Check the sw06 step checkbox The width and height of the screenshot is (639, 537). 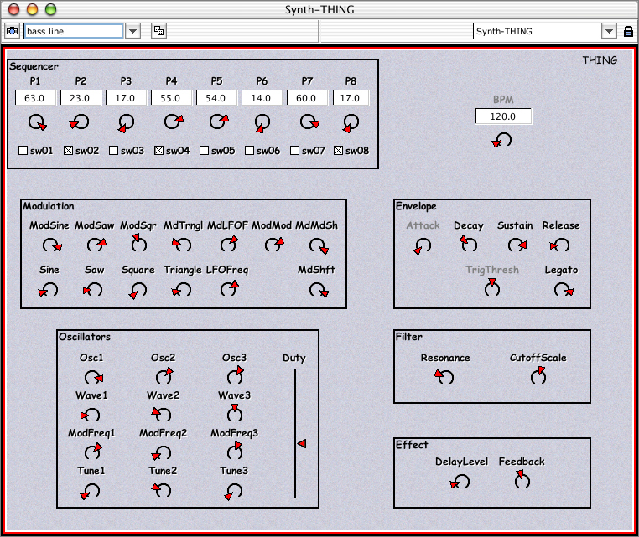(249, 151)
